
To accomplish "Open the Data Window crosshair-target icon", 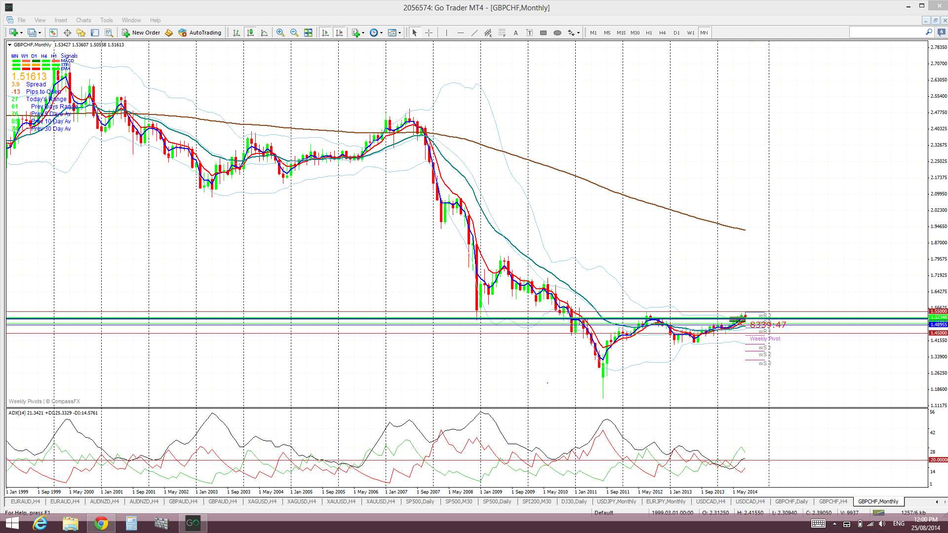I will (67, 33).
